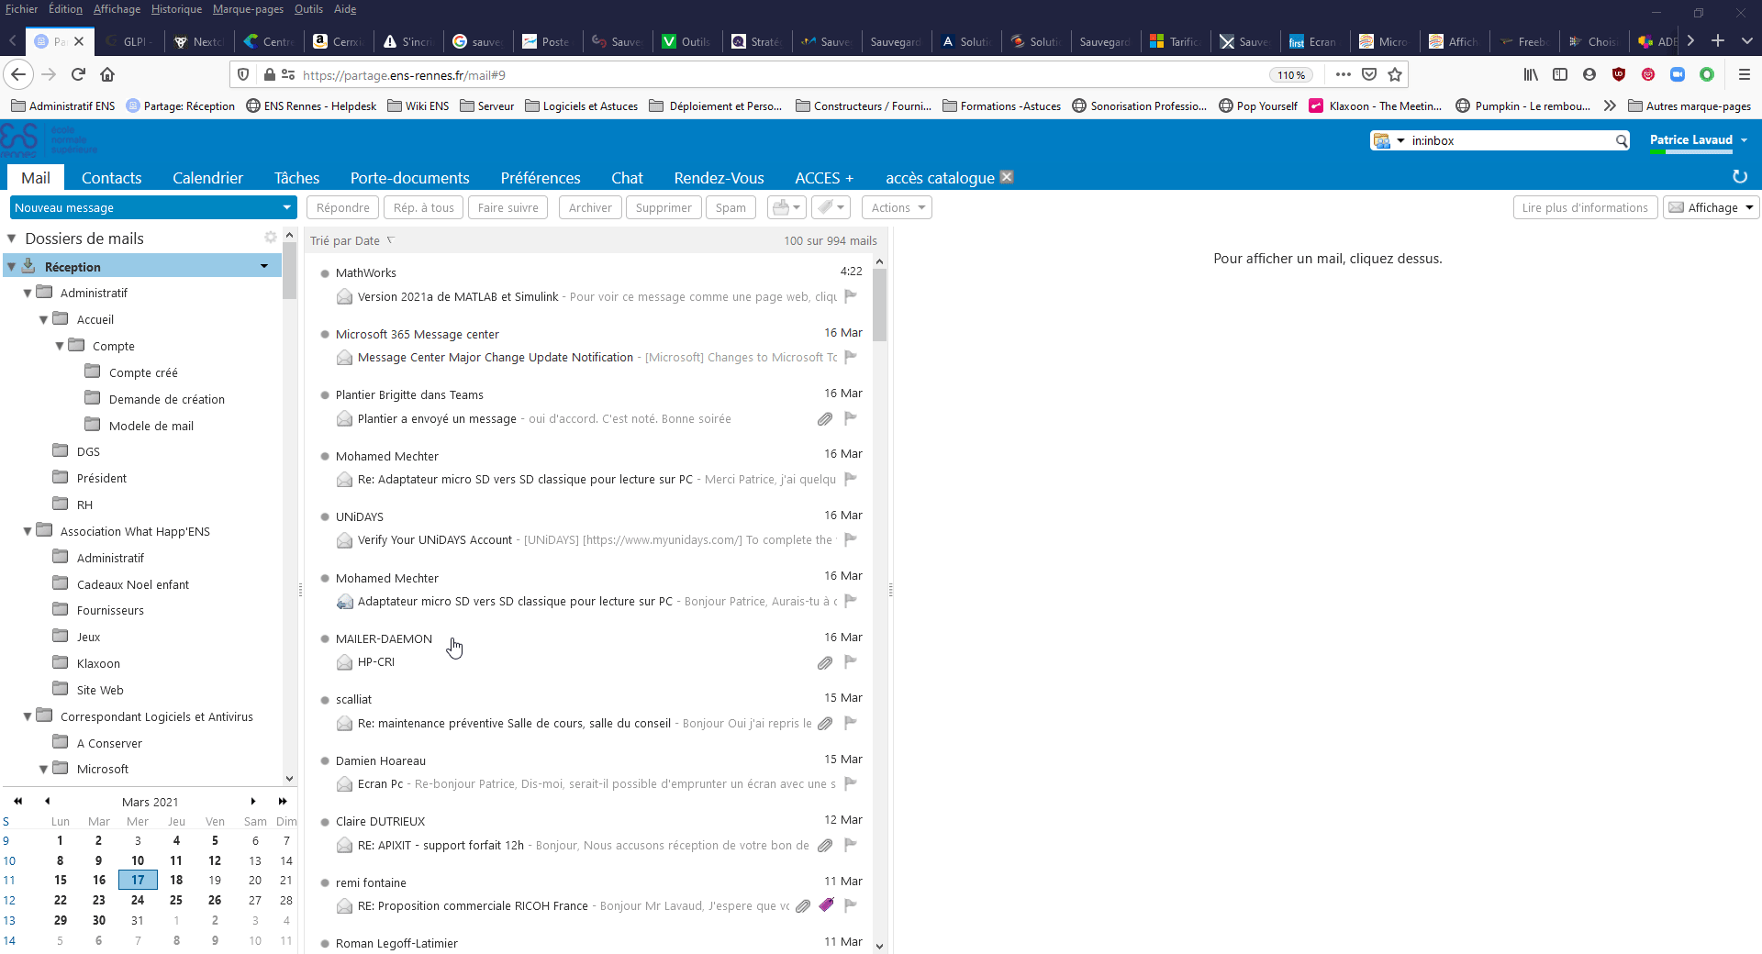The width and height of the screenshot is (1762, 954).
Task: Open the Porte-documents tab
Action: (x=409, y=178)
